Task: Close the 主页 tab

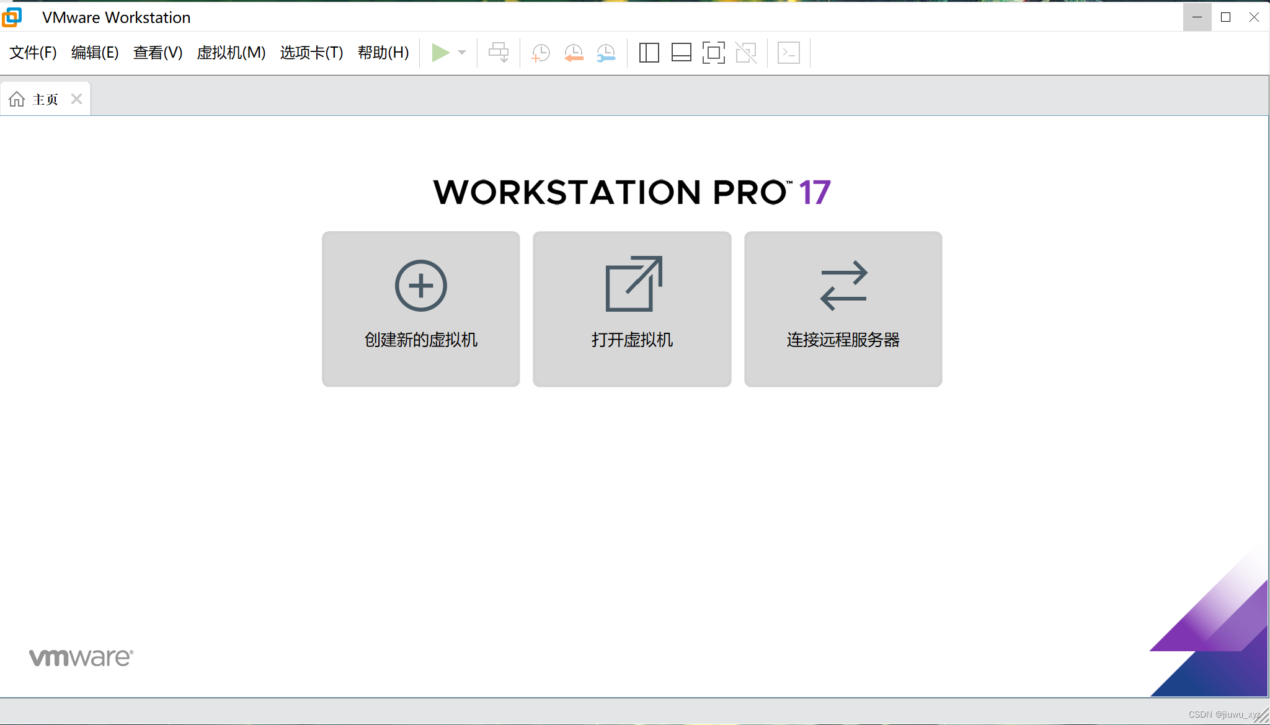Action: (76, 99)
